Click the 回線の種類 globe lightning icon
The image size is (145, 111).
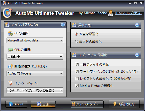(x=10, y=66)
